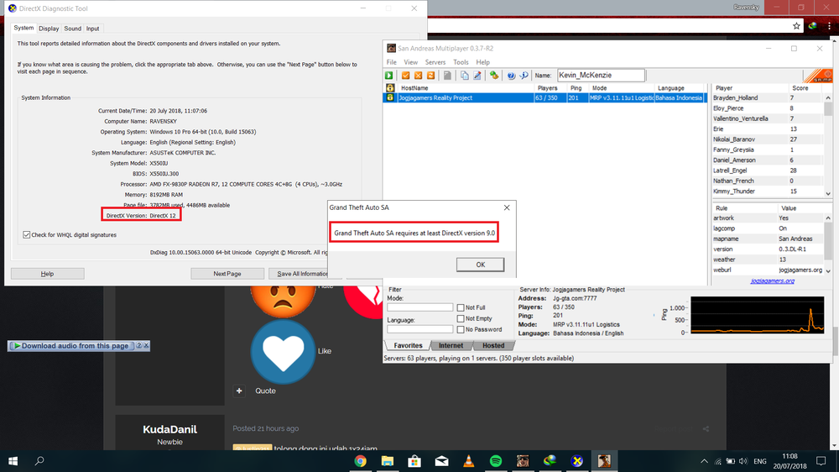Click the up arrow of player list scrollbar
Image resolution: width=839 pixels, height=472 pixels.
pos(828,98)
